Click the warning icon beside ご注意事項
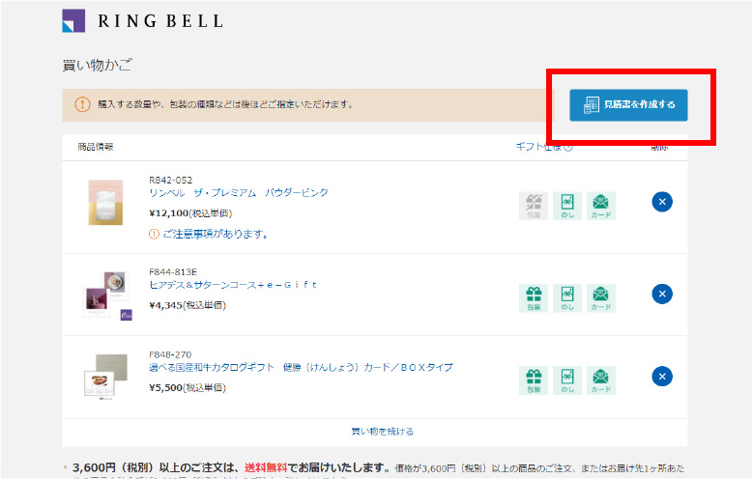Image resolution: width=753 pixels, height=479 pixels. coord(154,235)
